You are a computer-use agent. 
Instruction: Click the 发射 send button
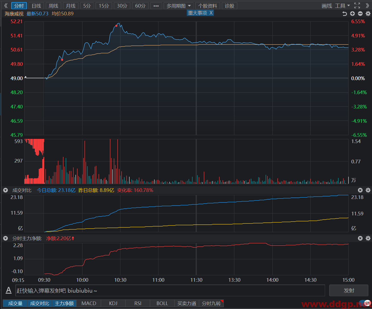click(x=349, y=291)
